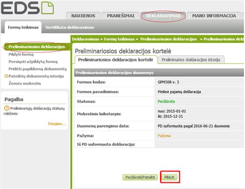
Task: Select the Preliminariosios deklaracijos kortelė tab
Action: point(116,60)
